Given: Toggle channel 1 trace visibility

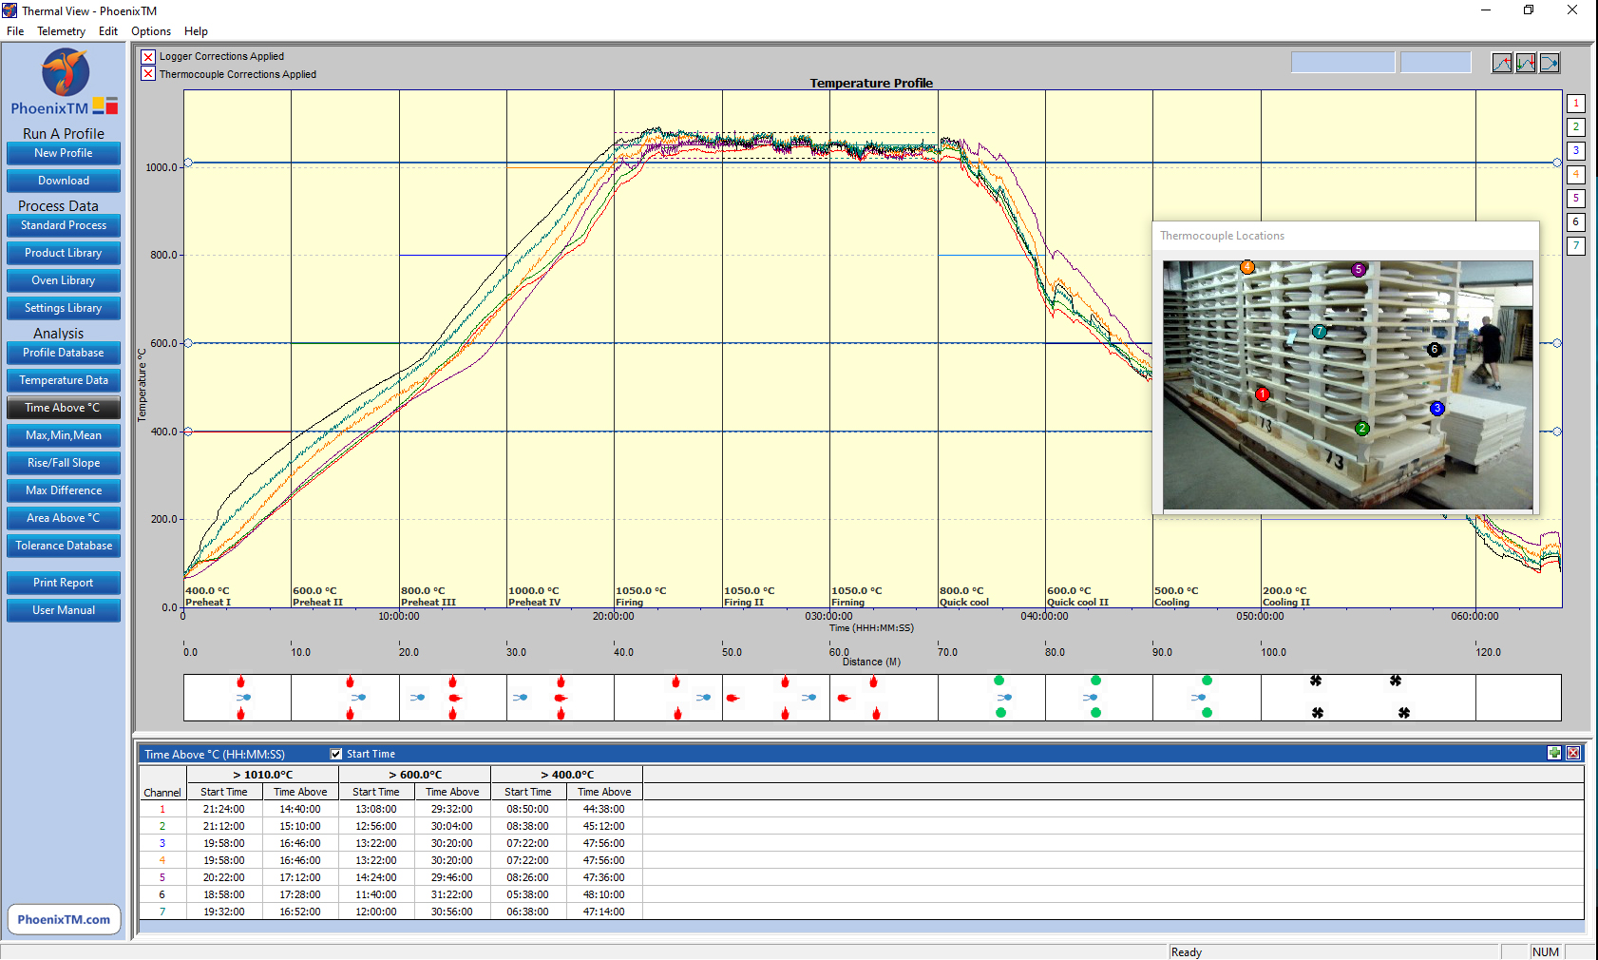Looking at the screenshot, I should click(x=1576, y=104).
